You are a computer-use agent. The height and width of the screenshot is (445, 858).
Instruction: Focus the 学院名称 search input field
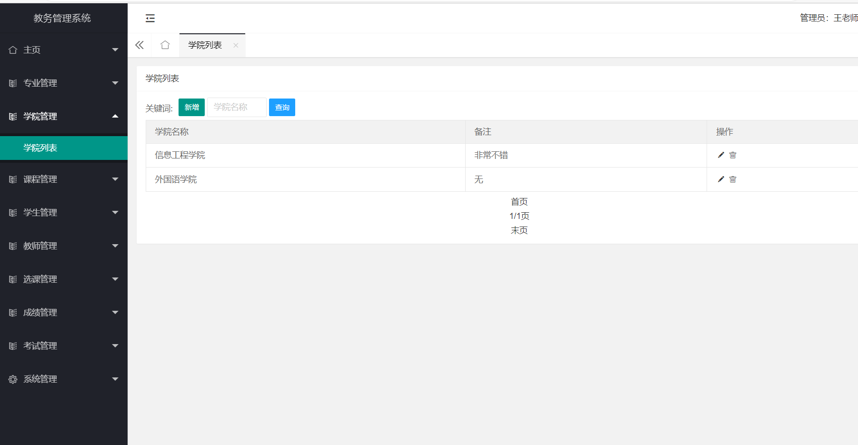click(x=237, y=108)
